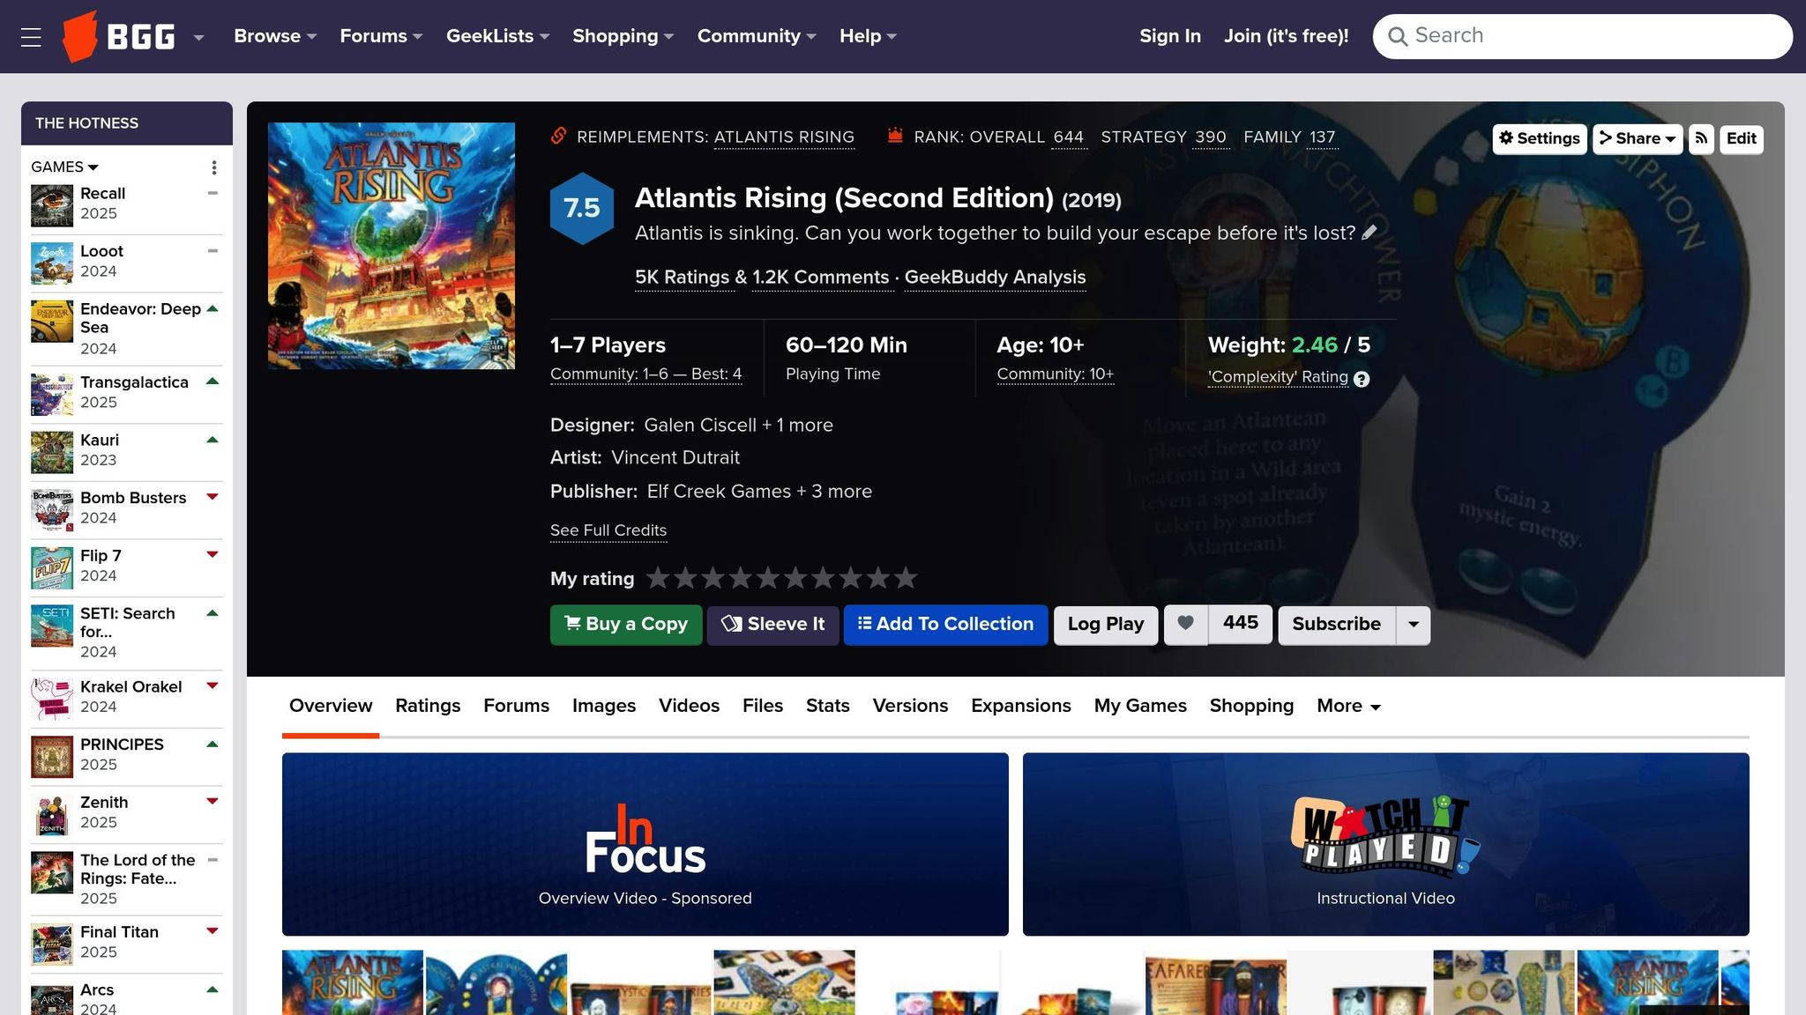Click the reimplements link icon

558,136
